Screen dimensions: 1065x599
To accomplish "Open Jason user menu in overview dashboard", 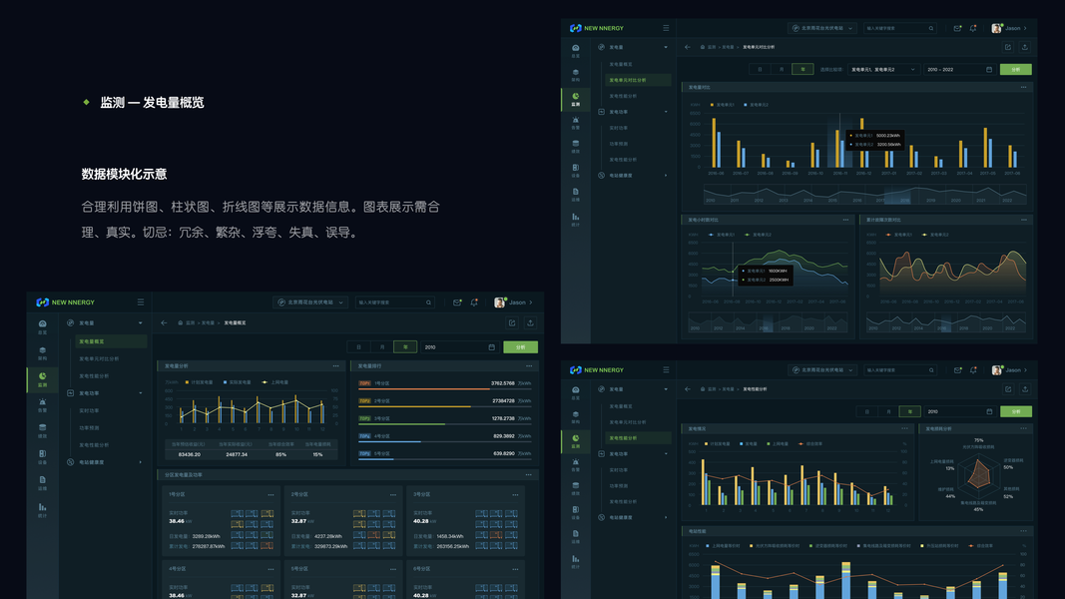I will click(513, 302).
